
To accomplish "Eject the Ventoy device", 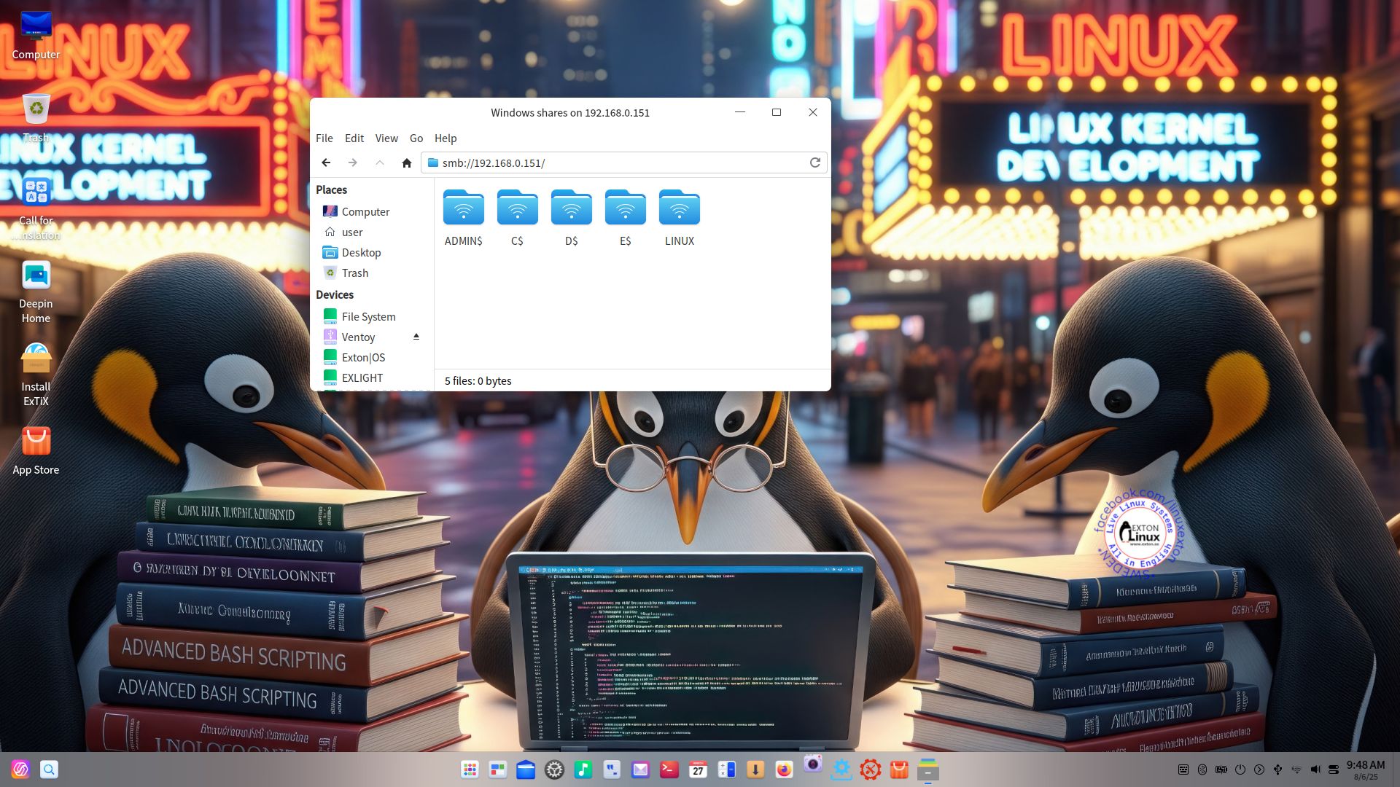I will click(416, 337).
